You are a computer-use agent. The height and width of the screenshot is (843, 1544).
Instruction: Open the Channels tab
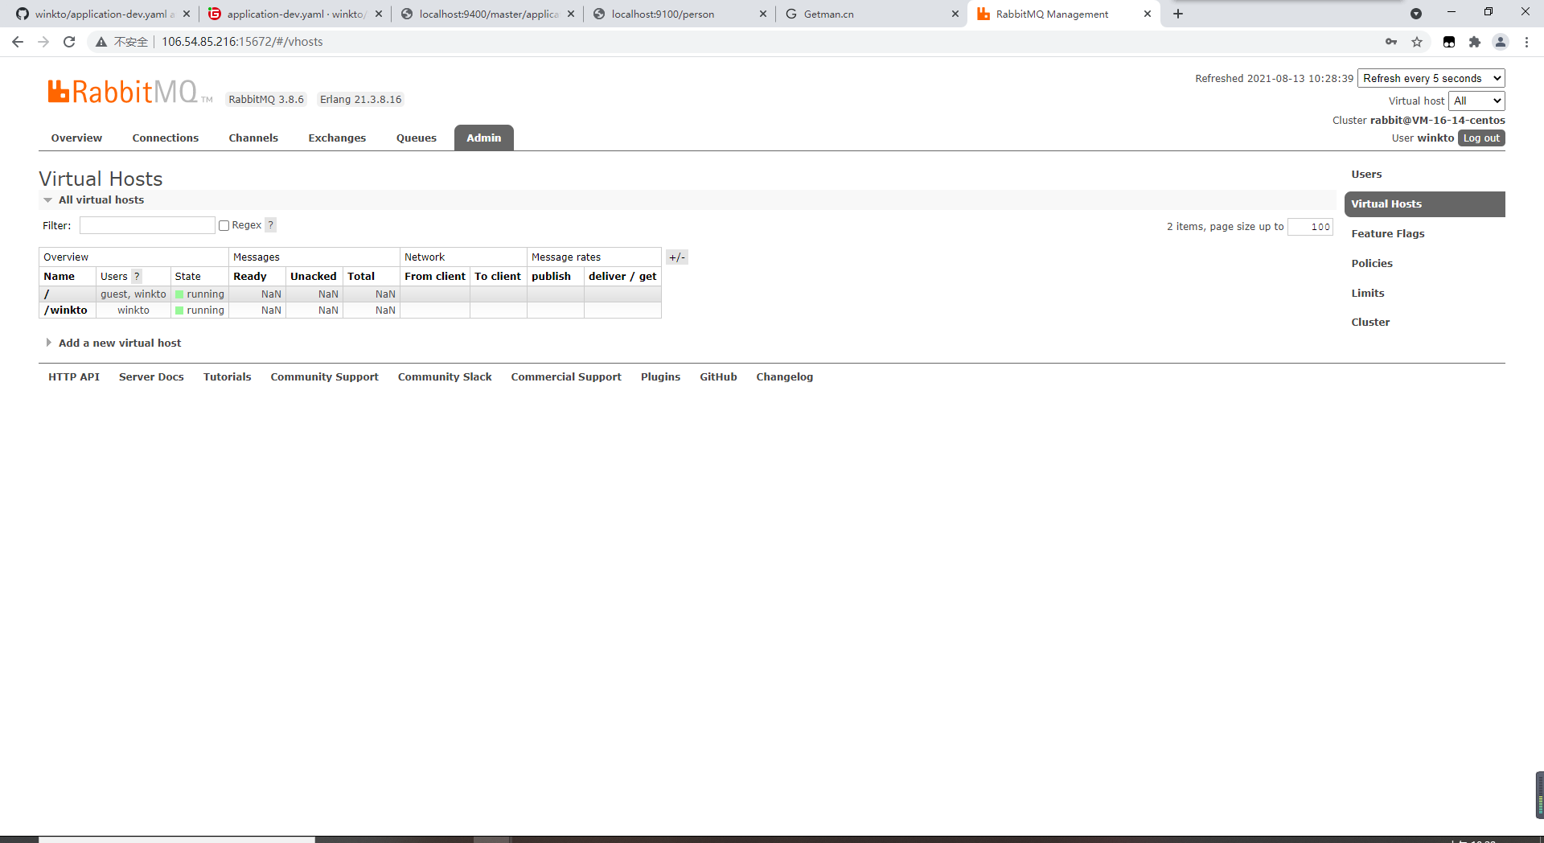253,138
